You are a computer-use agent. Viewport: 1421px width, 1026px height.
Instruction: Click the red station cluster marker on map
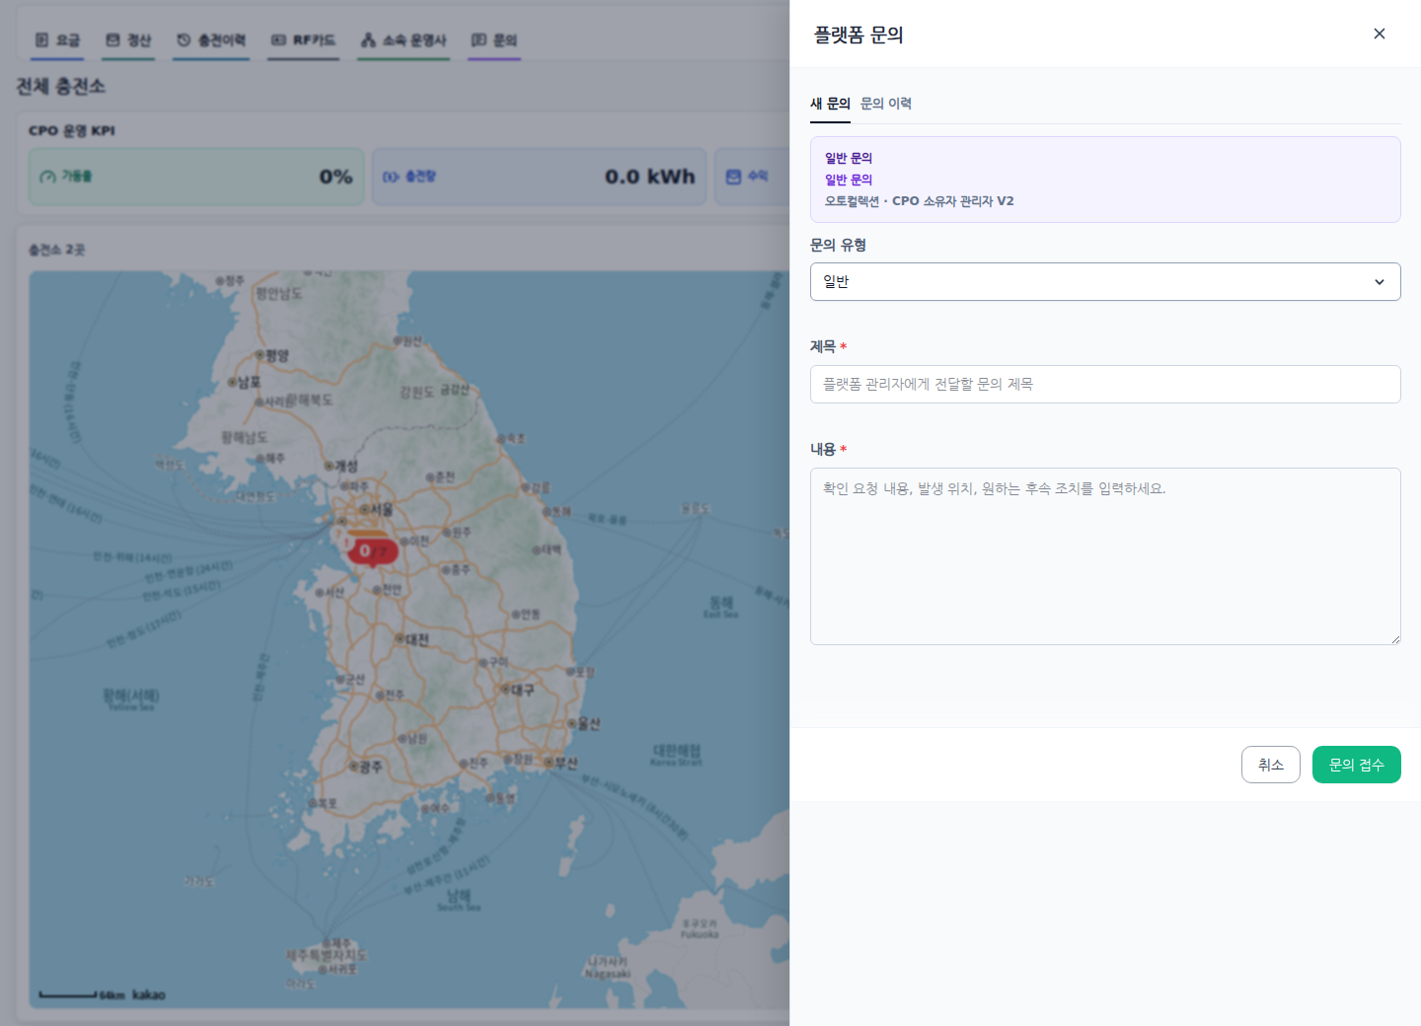point(372,550)
